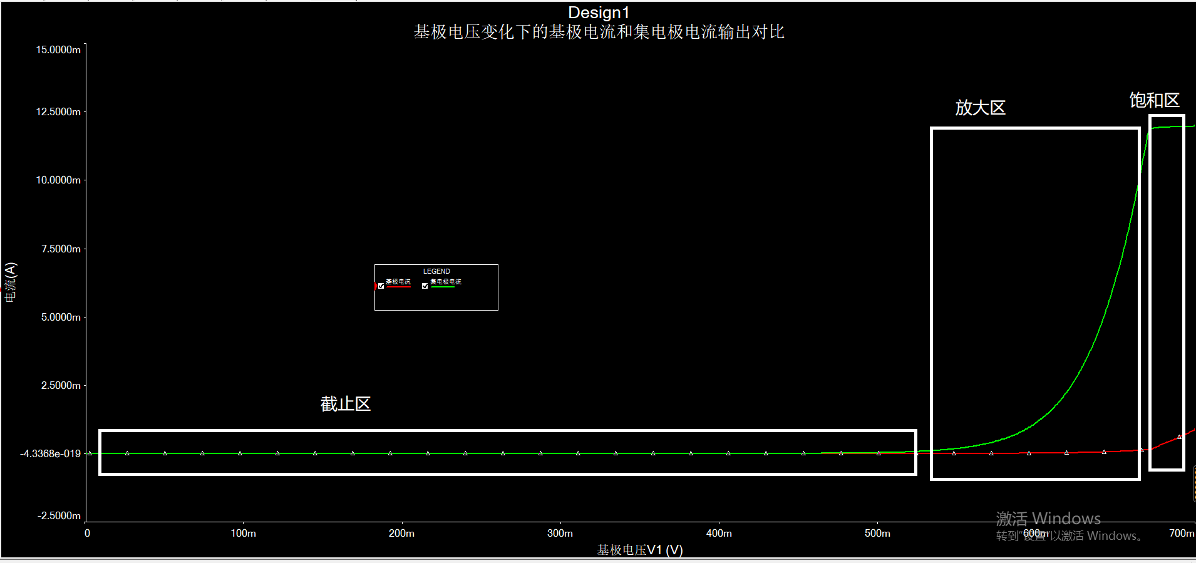
Task: Select the 饱和区 text annotation
Action: click(1154, 100)
